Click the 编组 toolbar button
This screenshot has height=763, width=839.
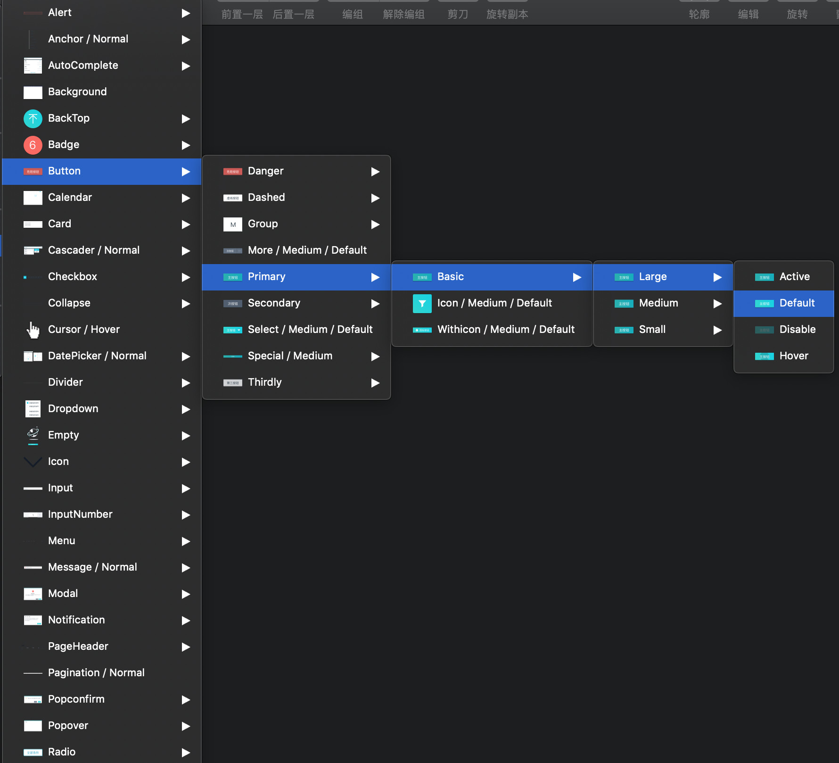352,14
